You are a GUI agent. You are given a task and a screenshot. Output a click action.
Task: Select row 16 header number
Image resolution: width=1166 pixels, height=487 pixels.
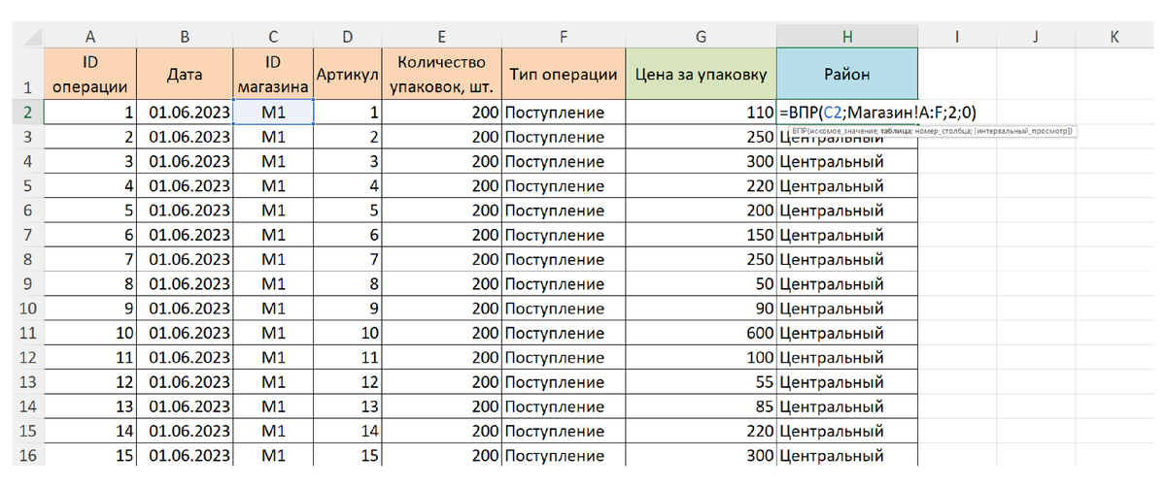point(26,456)
